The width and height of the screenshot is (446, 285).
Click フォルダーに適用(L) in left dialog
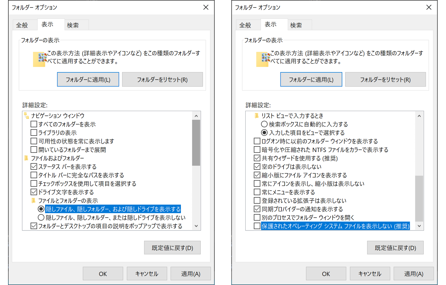88,79
